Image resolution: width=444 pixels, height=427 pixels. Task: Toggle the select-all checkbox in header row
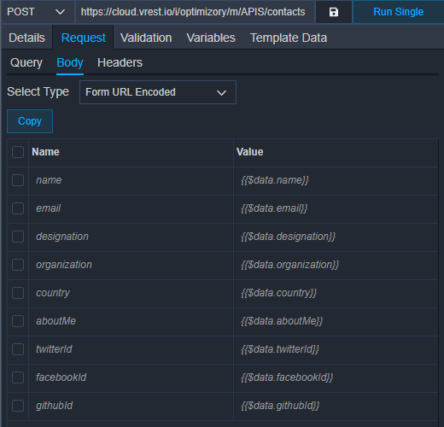point(18,152)
